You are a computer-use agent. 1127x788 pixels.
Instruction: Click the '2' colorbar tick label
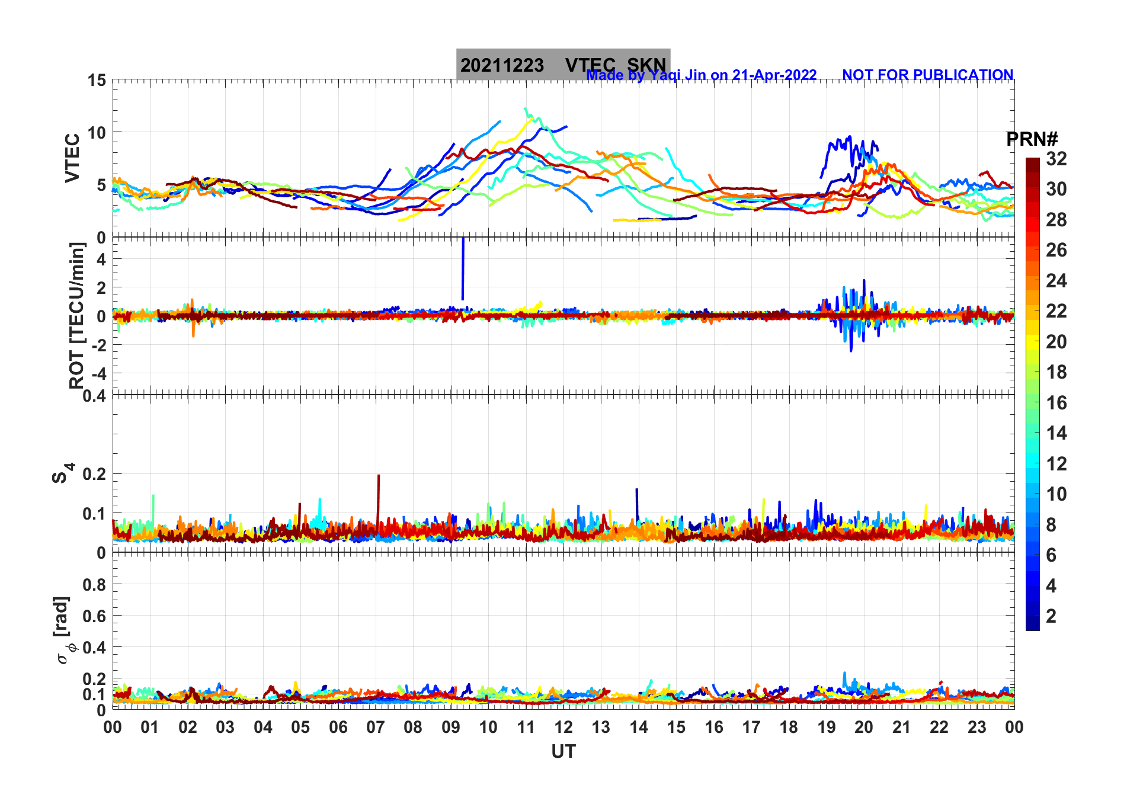[x=1051, y=616]
